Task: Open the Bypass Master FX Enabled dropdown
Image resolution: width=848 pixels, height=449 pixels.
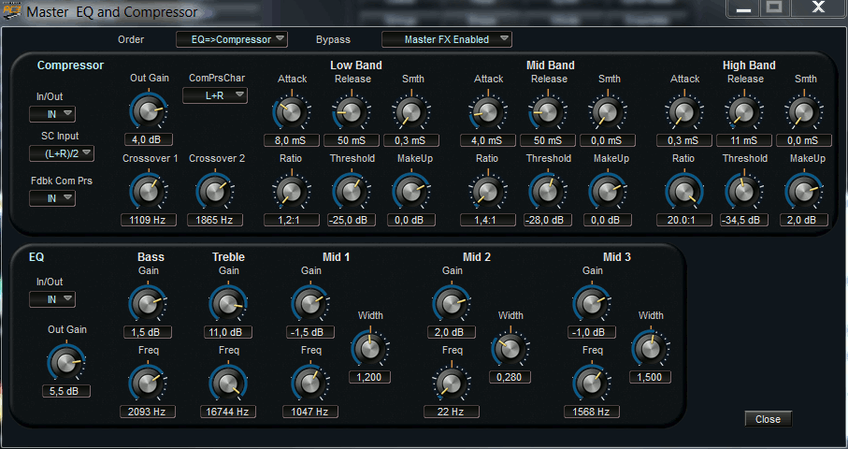Action: [x=447, y=39]
